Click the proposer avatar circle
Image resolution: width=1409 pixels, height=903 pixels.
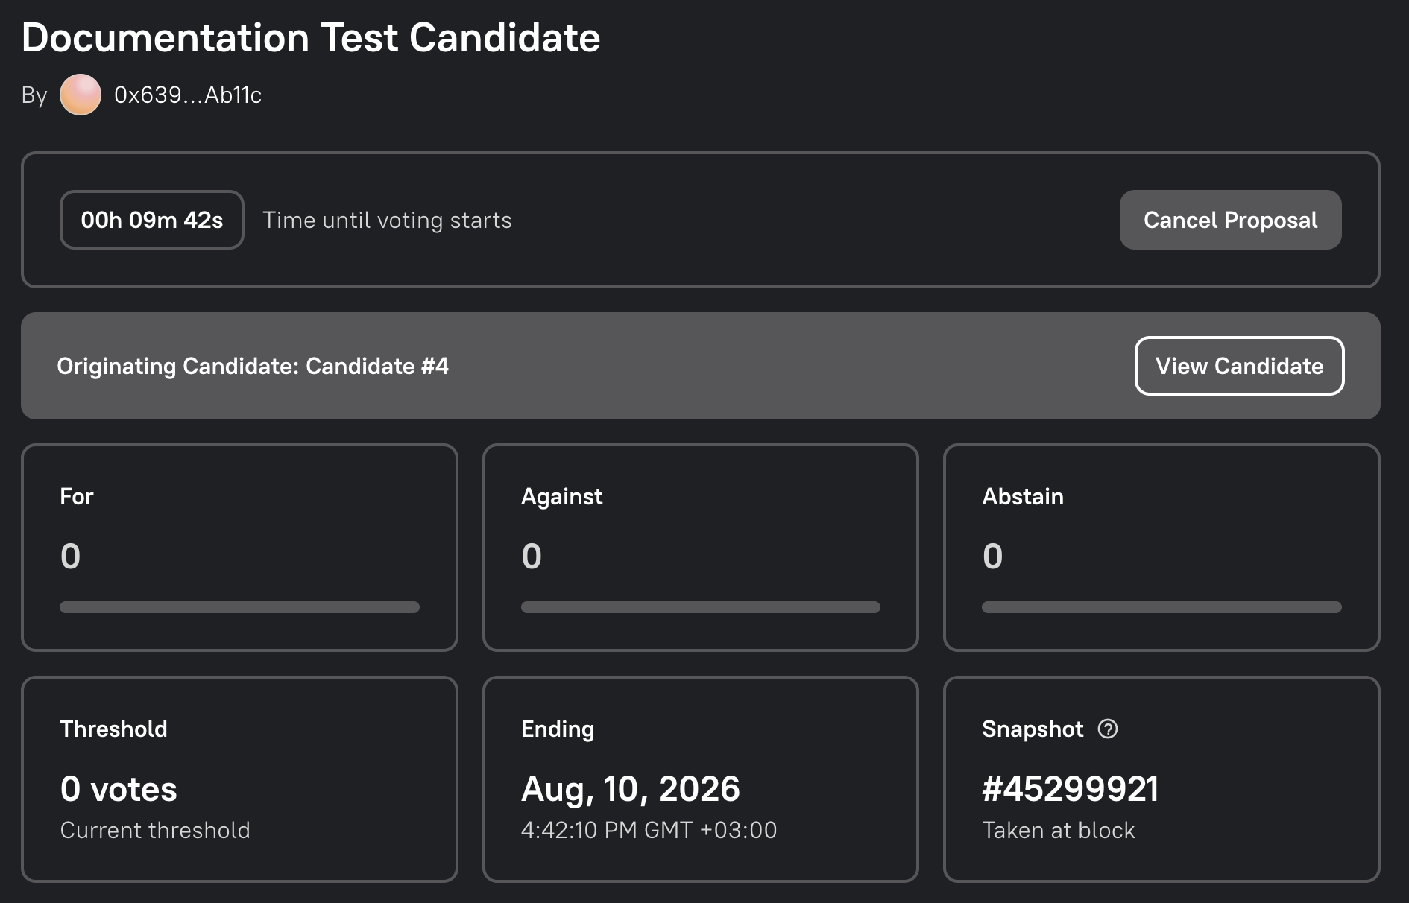point(81,95)
